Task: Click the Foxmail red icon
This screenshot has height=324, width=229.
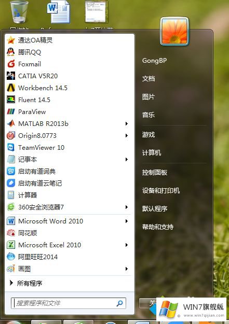Action: [x=11, y=64]
